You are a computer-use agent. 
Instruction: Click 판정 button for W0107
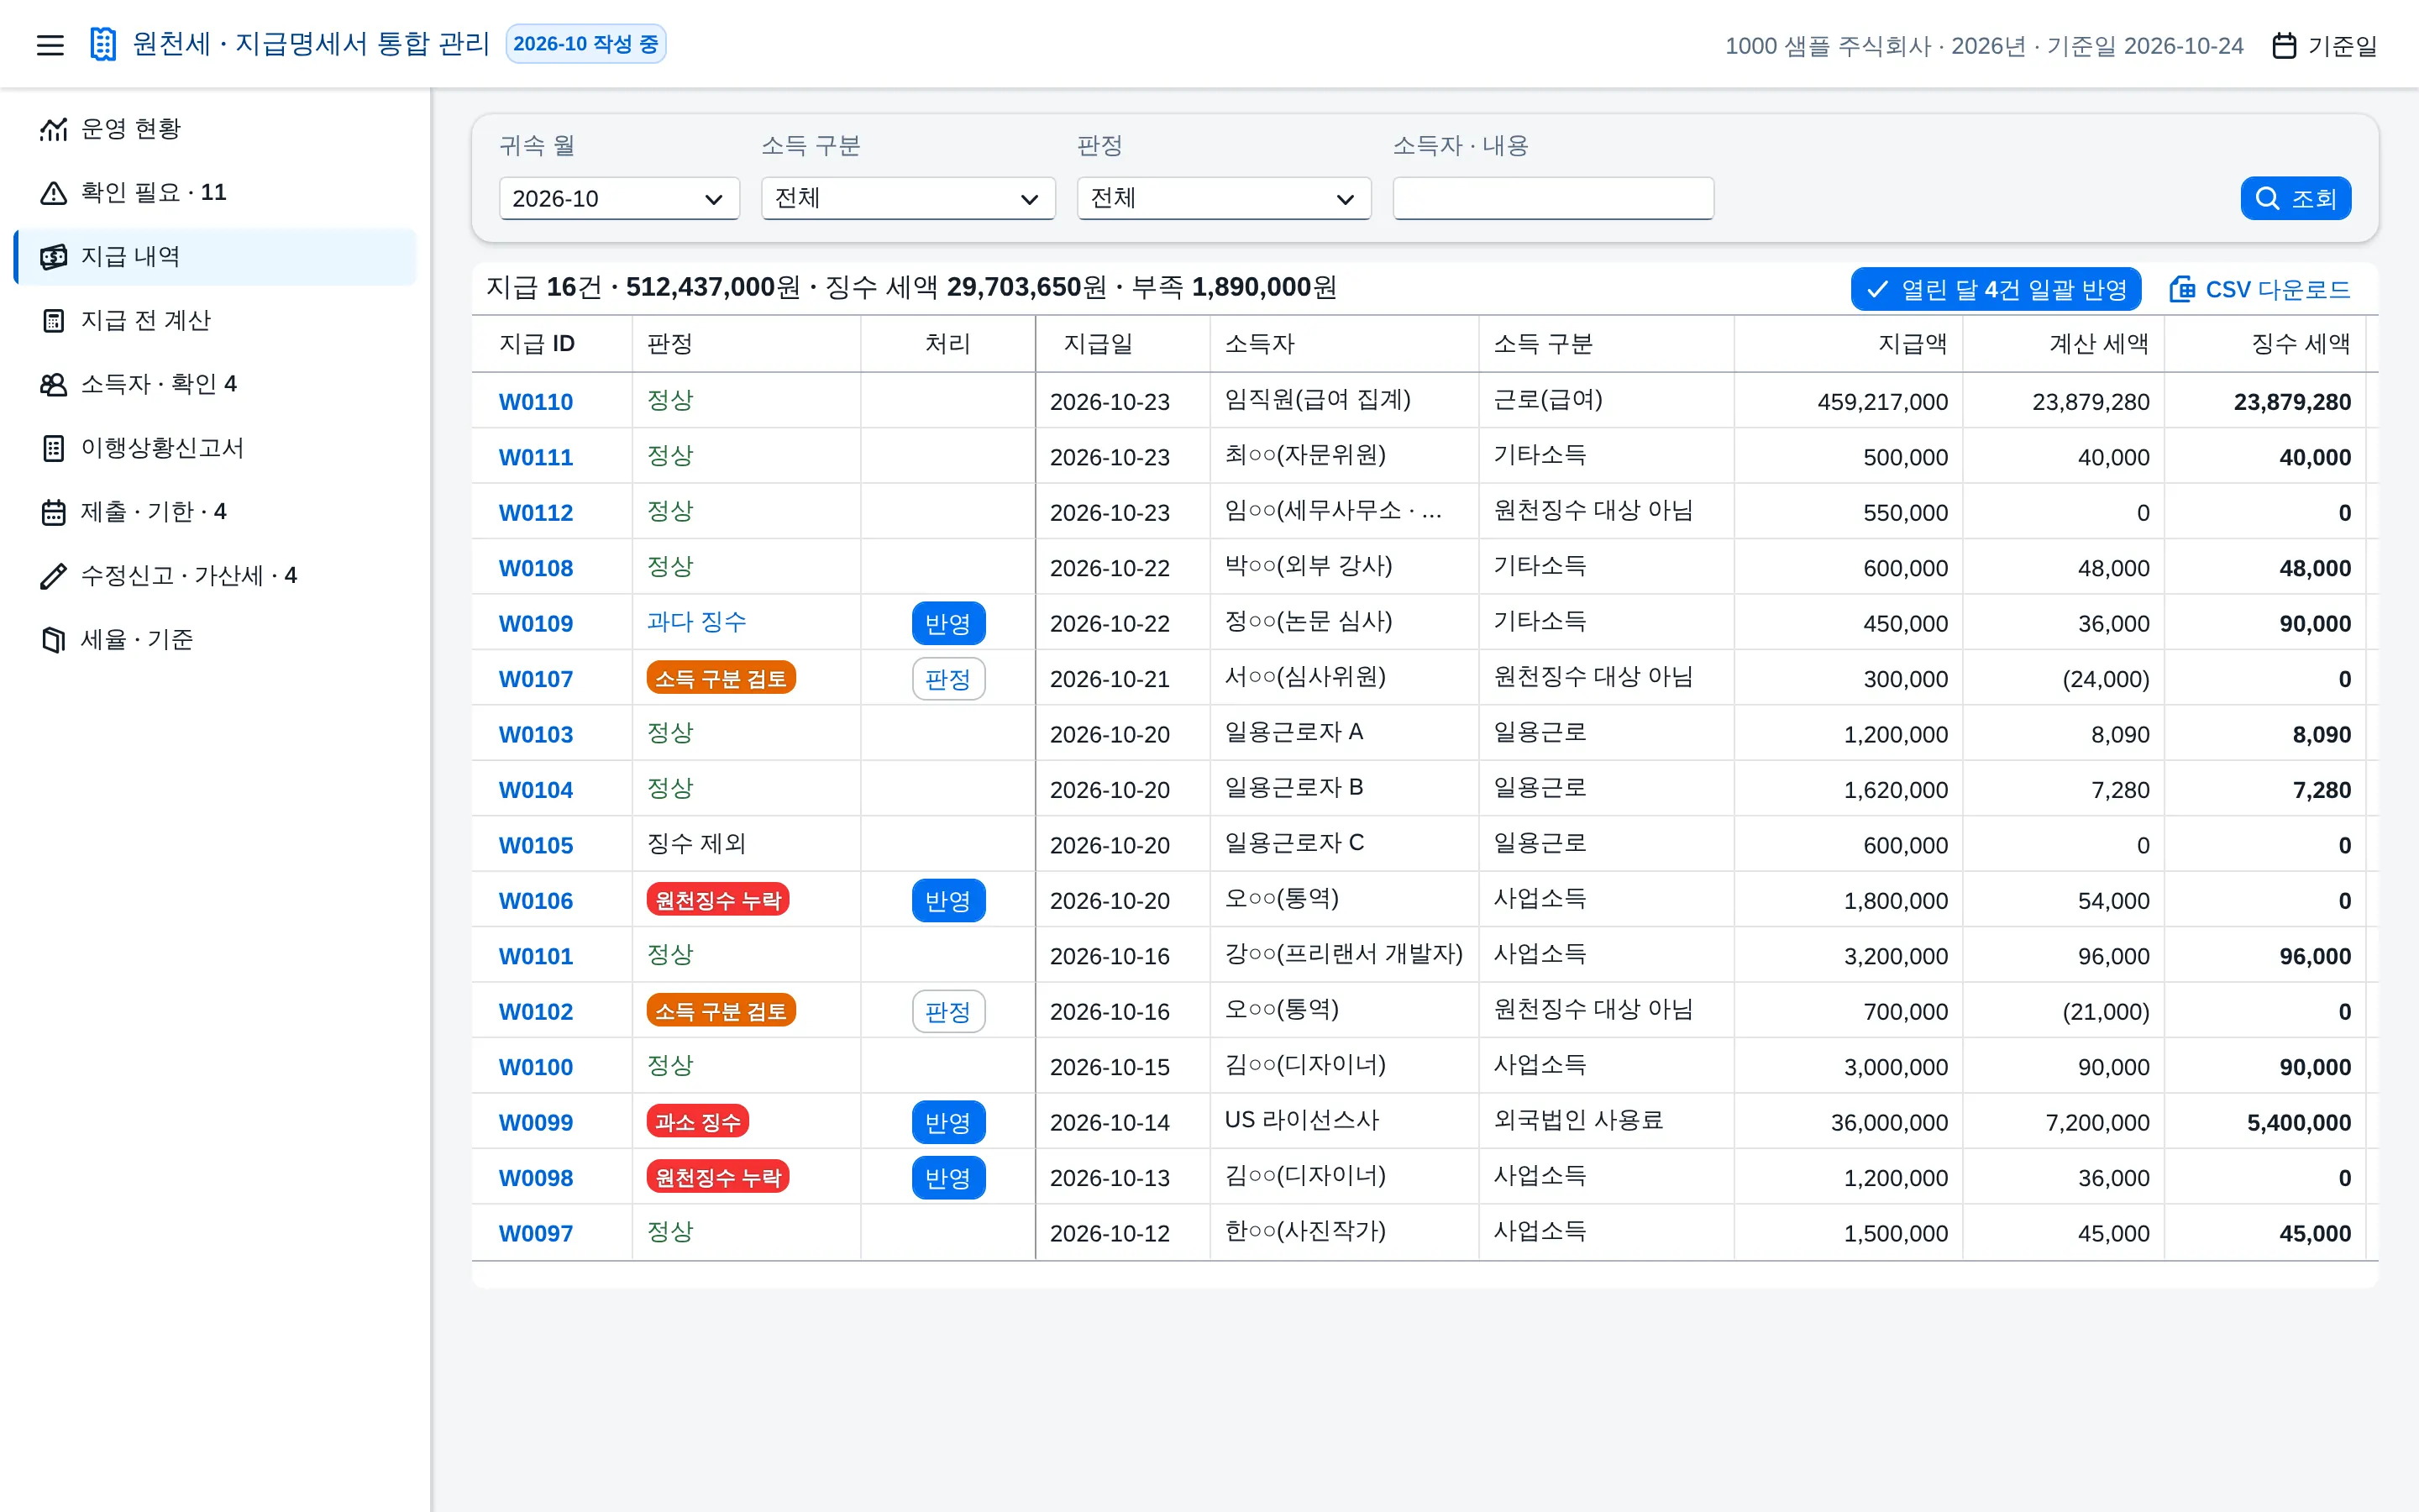pos(947,680)
